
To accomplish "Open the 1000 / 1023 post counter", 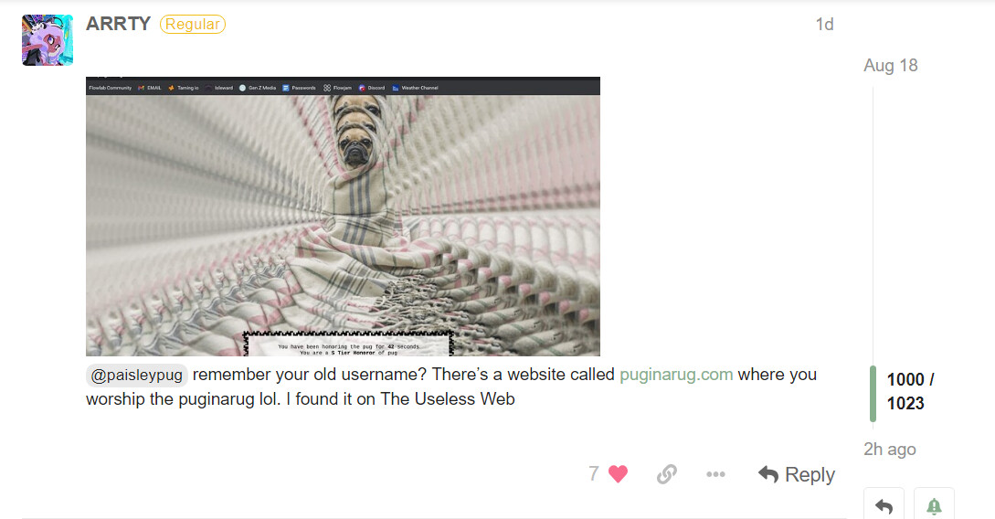I will pos(910,391).
